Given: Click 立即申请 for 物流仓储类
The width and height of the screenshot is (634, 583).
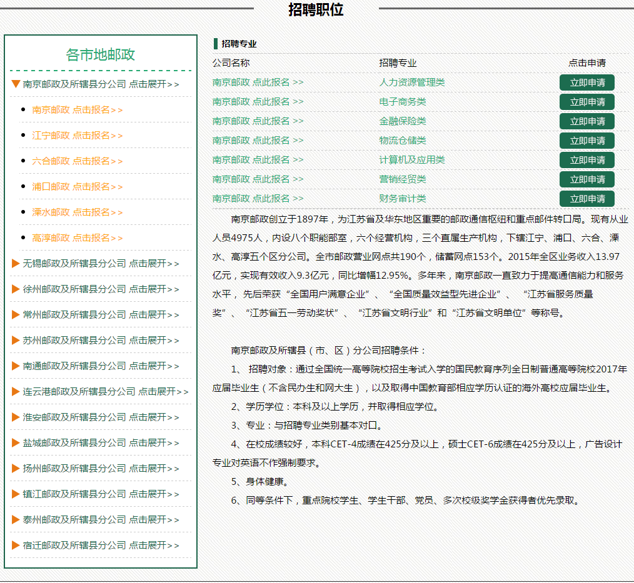Looking at the screenshot, I should click(x=587, y=141).
